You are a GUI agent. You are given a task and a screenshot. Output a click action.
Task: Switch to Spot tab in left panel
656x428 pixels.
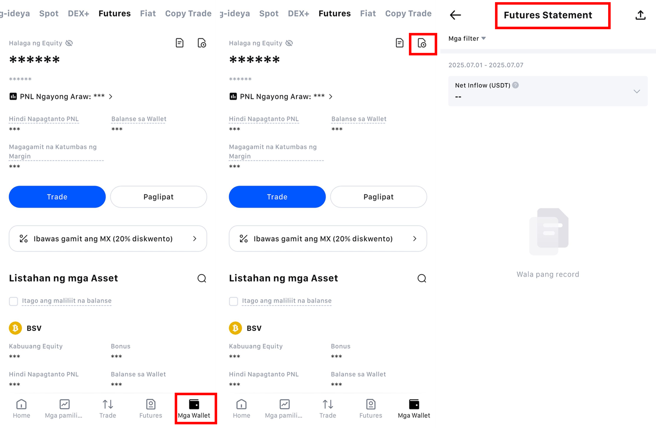(49, 13)
